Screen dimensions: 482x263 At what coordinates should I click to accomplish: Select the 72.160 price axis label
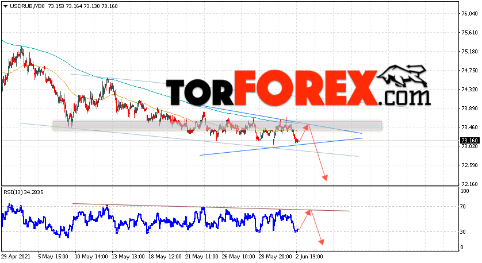[470, 184]
